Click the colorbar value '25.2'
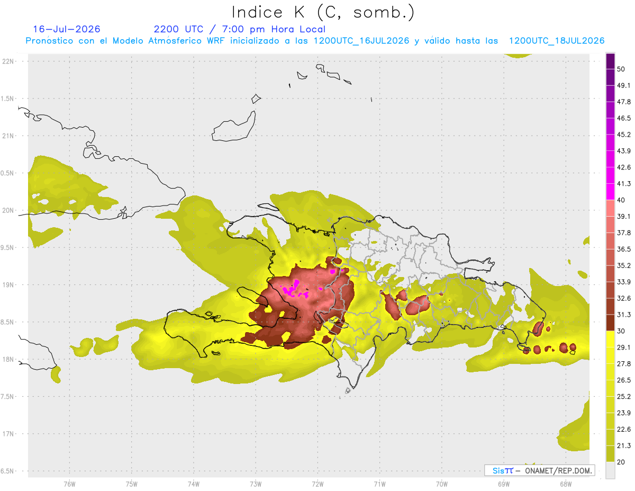 tap(624, 397)
